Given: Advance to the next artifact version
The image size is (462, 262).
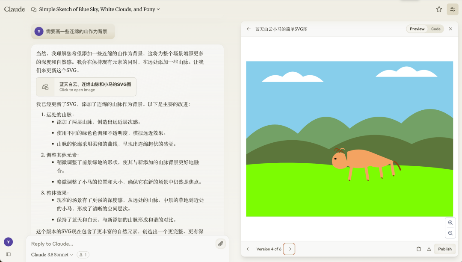Looking at the screenshot, I should point(289,249).
